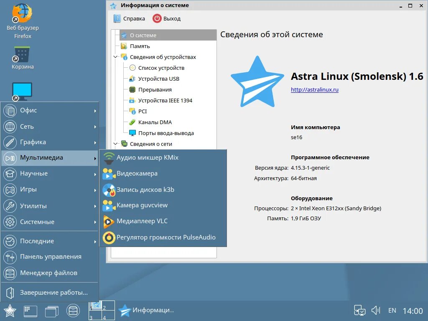Click the star Start button in taskbar
The width and height of the screenshot is (428, 321).
pos(10,311)
